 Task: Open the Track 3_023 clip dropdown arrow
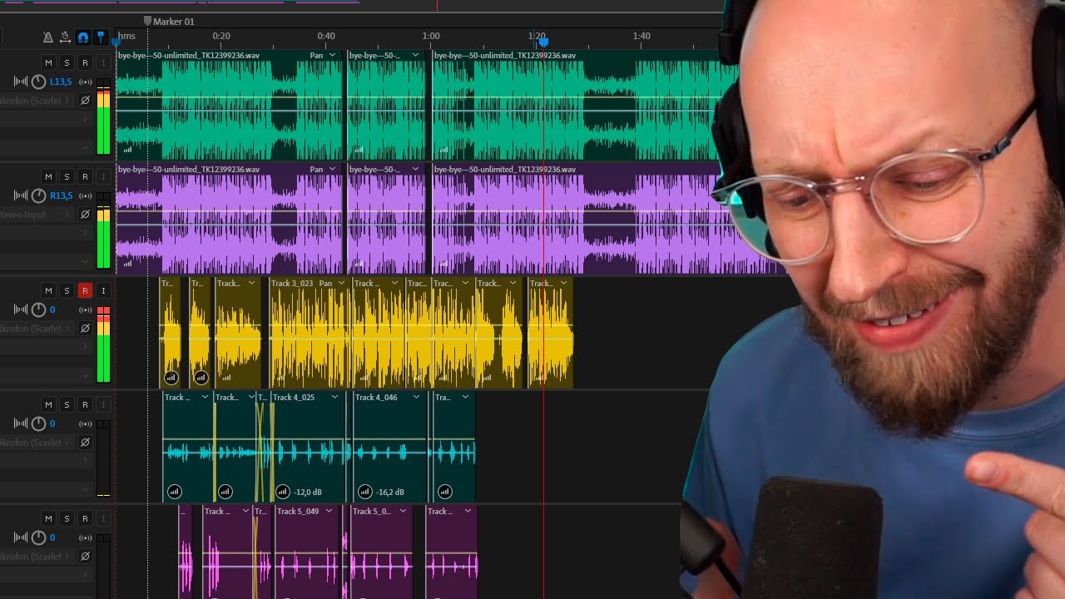point(341,284)
